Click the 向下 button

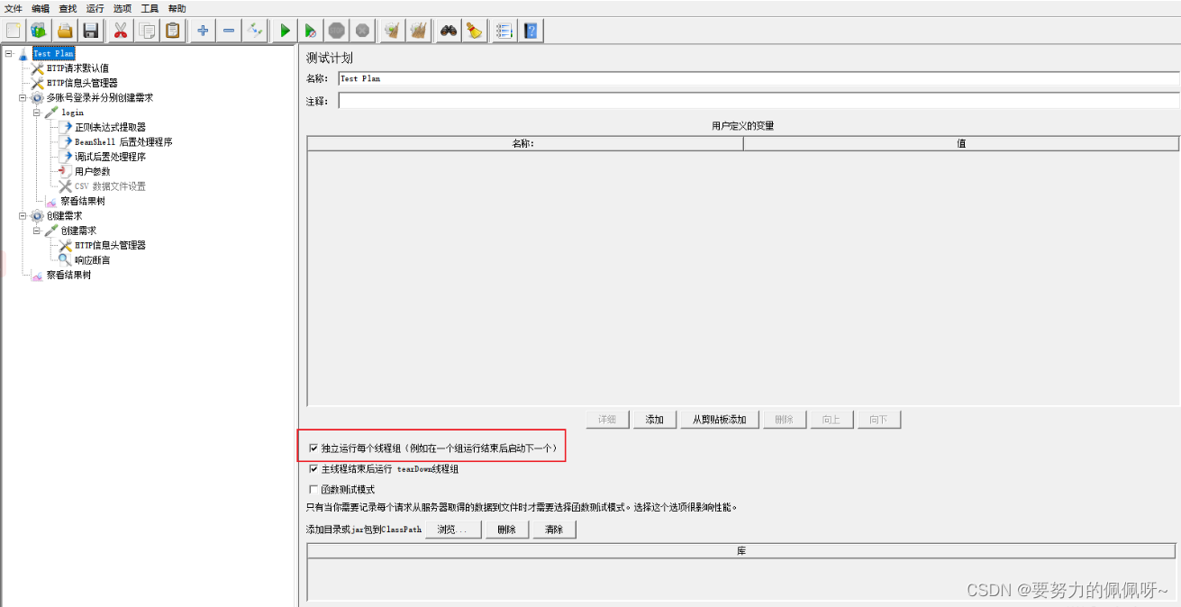(879, 420)
